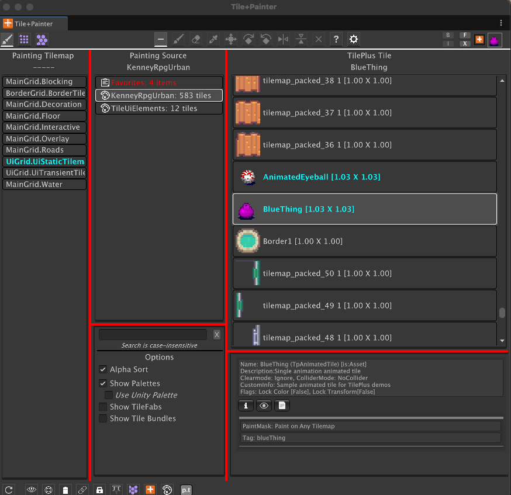Choose MainGrid.Water tilemap

point(44,184)
